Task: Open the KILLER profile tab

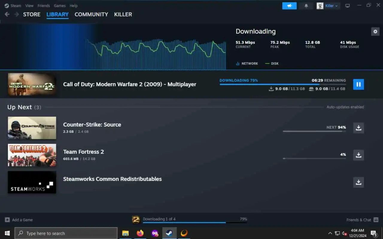Action: pyautogui.click(x=123, y=14)
